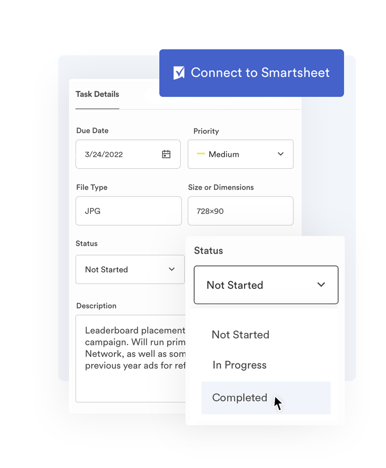Click the chevron on the small Status field

[x=172, y=269]
